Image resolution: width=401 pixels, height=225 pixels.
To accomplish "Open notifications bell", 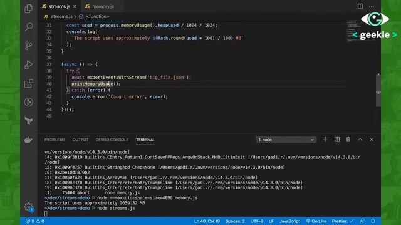I will coord(373,221).
